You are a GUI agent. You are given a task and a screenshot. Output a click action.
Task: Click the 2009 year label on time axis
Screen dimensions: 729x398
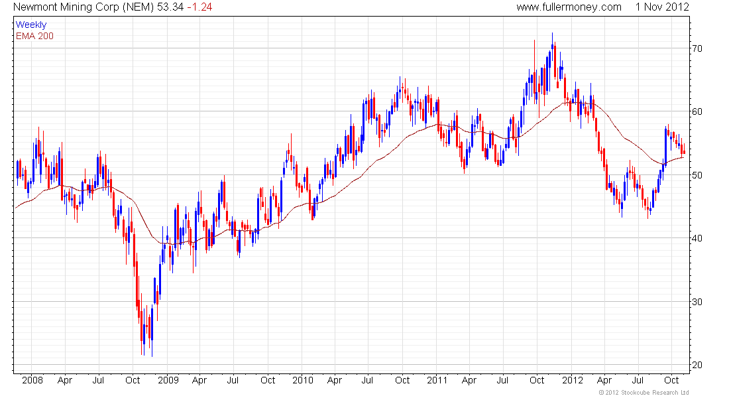tap(168, 380)
